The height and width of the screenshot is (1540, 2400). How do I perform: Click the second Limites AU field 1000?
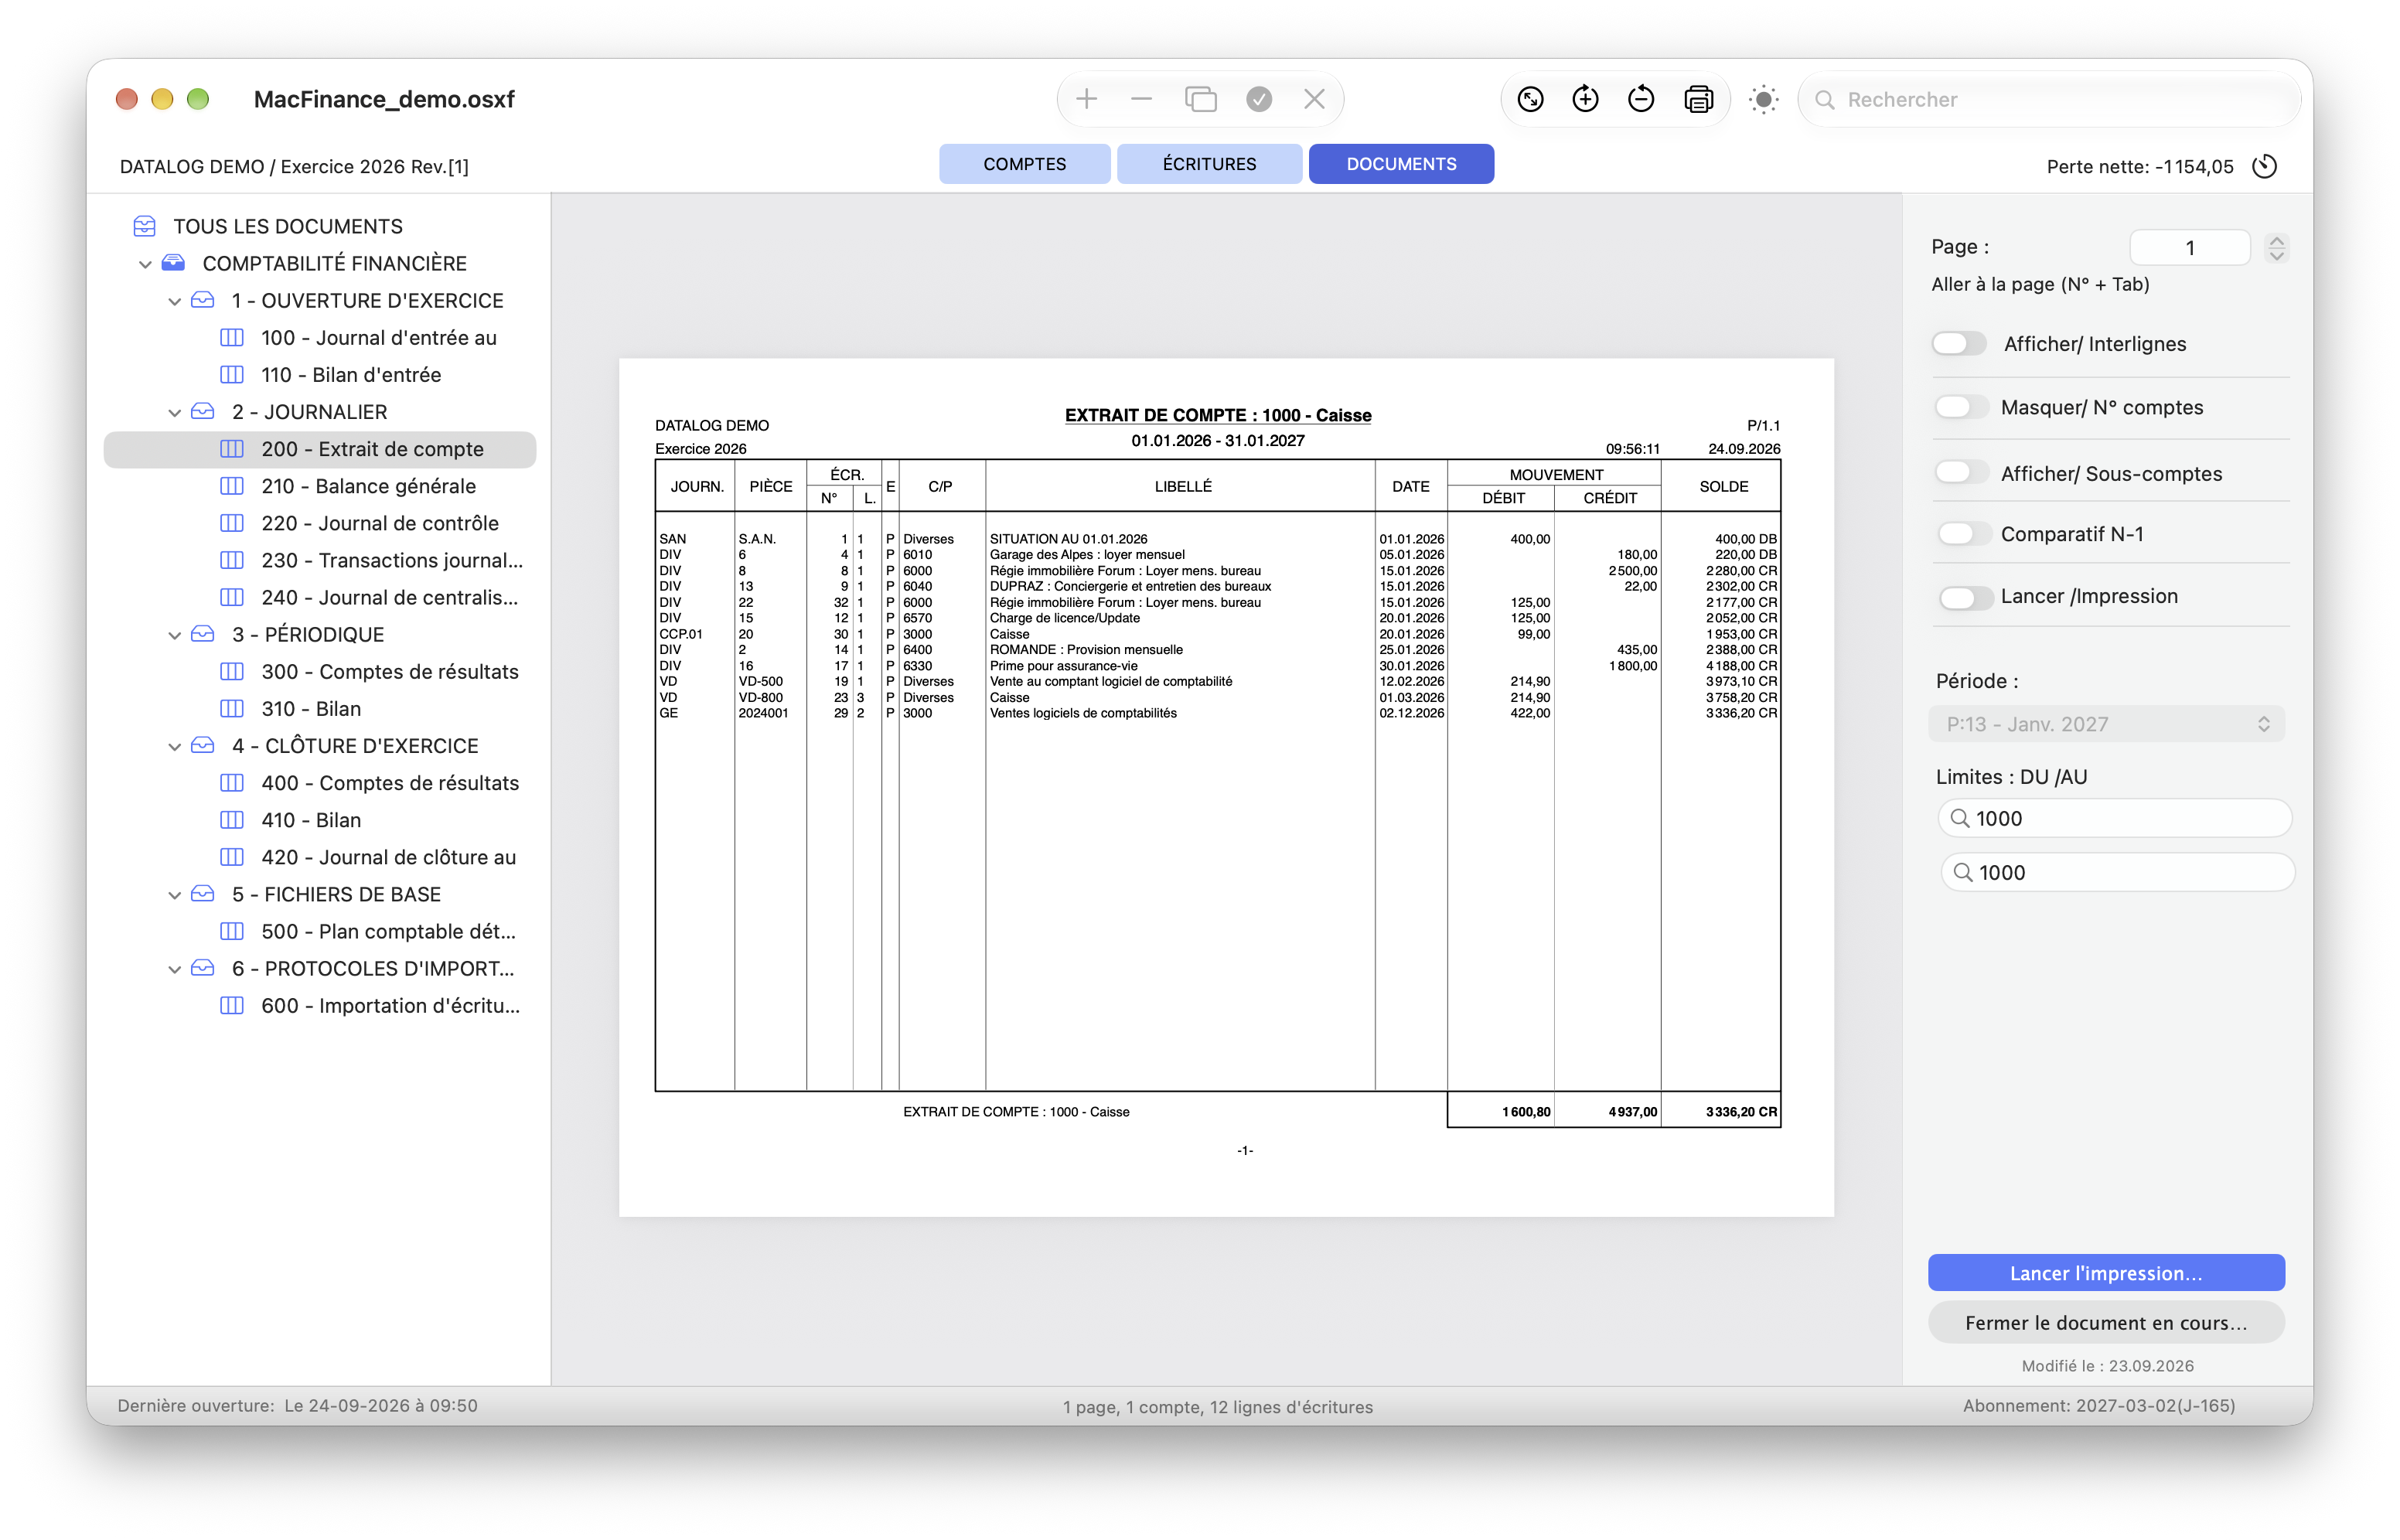point(2117,872)
